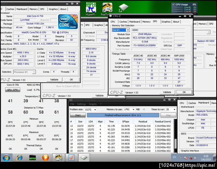Click the XMP-2000 frequency 1000 MHz value
This screenshot has height=169, width=217.
pos(179,59)
